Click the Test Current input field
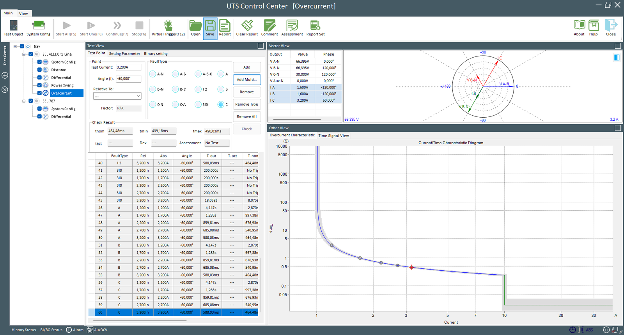 pos(128,67)
